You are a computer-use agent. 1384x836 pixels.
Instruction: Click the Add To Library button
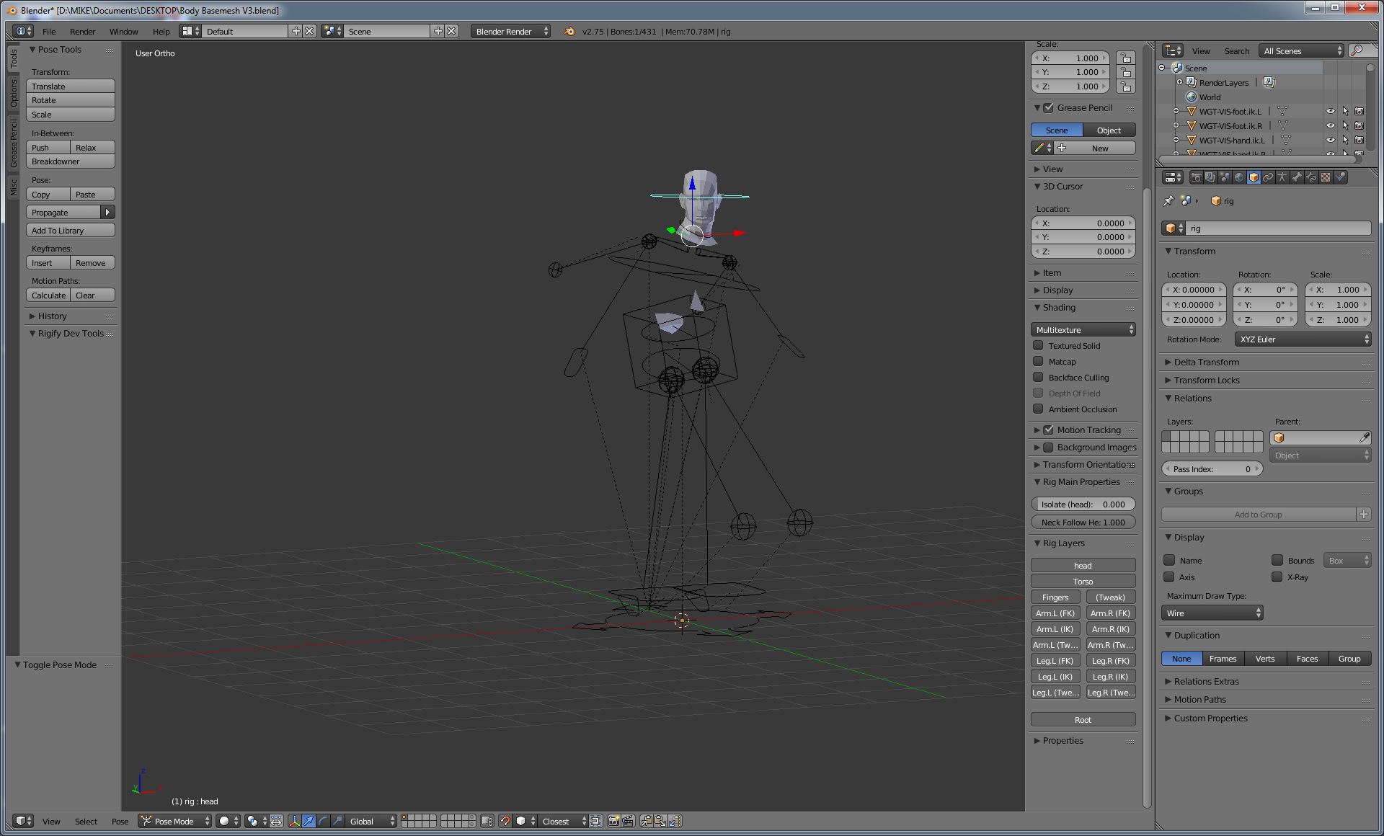click(71, 231)
